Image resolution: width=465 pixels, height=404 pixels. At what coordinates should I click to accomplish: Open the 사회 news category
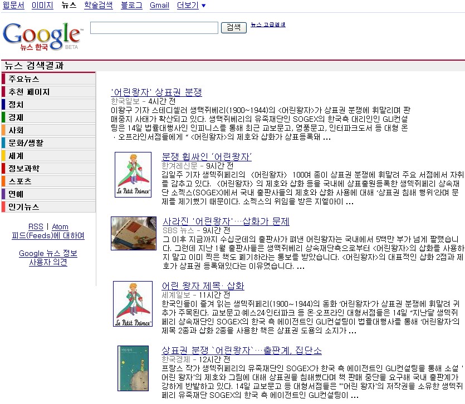coord(48,130)
